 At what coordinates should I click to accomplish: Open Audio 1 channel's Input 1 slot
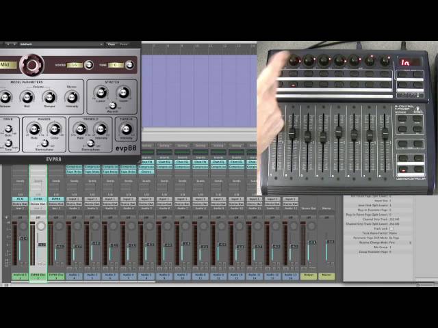click(74, 199)
